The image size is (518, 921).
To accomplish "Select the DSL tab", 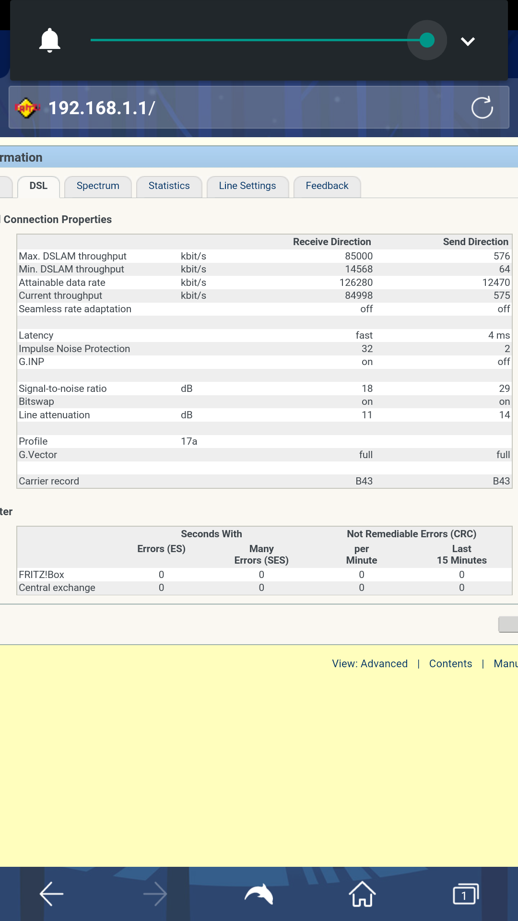I will tap(38, 186).
